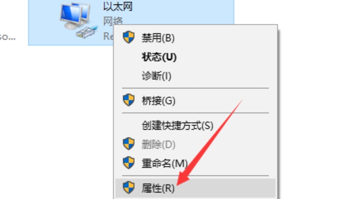Click the shield icon beside 禁用(B)
The width and height of the screenshot is (353, 199).
pyautogui.click(x=128, y=37)
